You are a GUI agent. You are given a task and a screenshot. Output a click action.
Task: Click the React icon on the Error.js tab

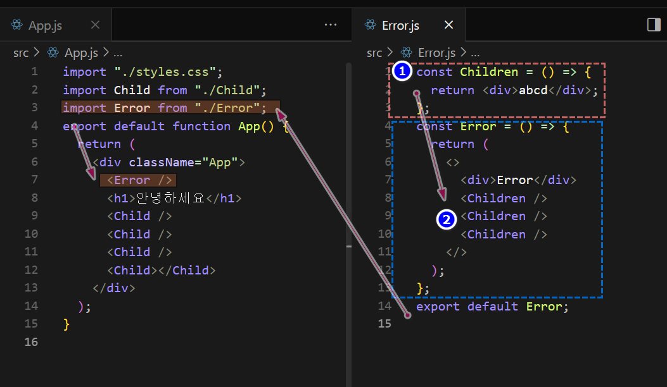371,25
